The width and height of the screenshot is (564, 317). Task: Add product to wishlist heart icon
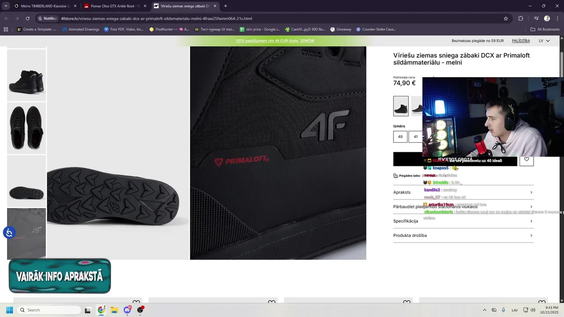point(527,159)
